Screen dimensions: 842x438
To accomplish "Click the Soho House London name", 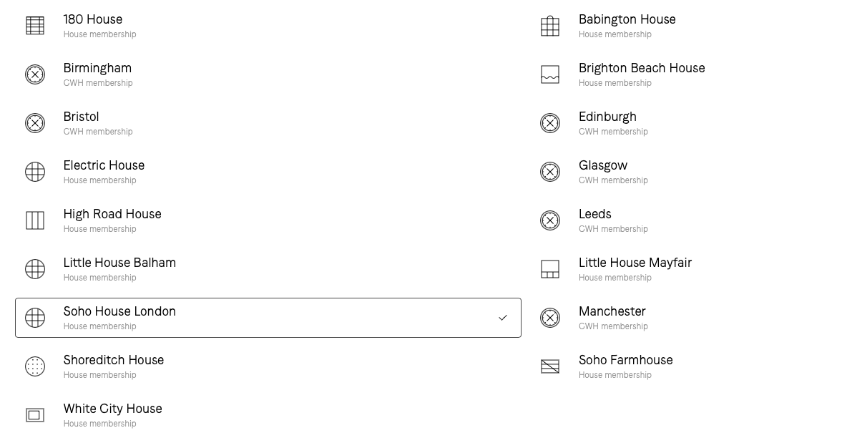I will coord(119,312).
